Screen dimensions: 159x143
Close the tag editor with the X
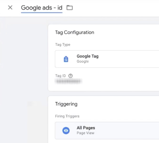10,8
